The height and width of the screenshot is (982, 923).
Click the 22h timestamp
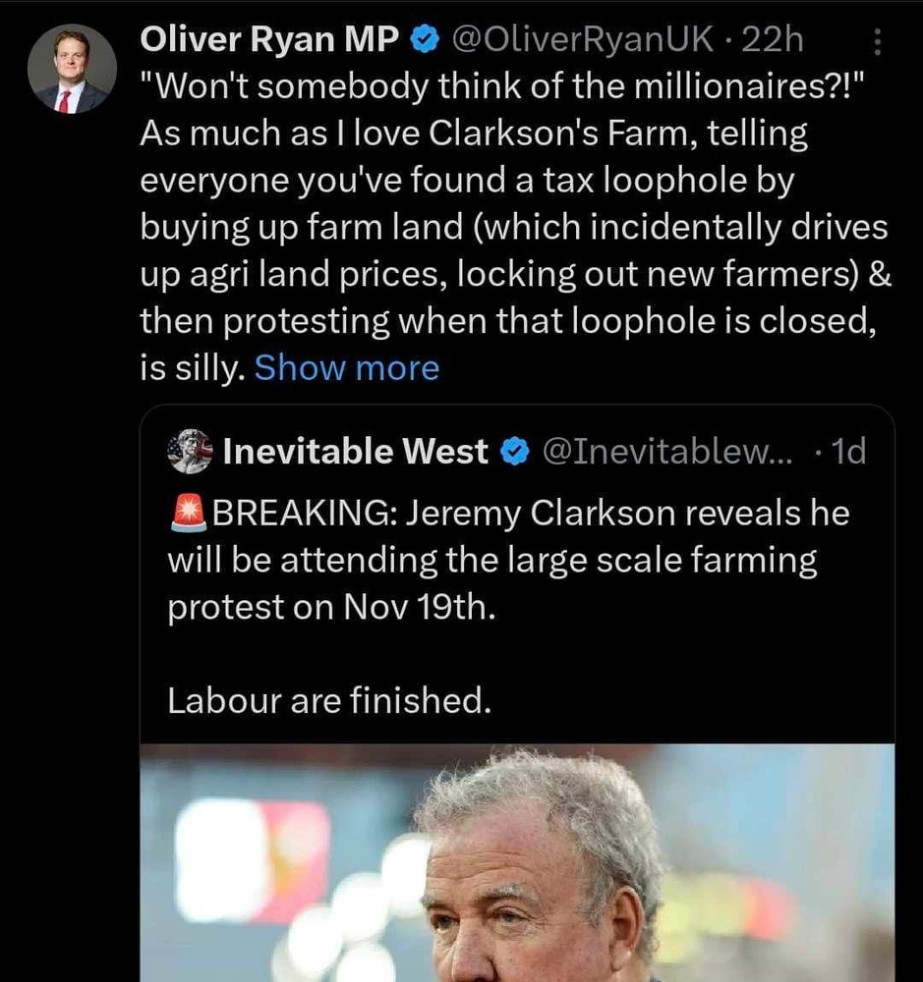coord(773,39)
